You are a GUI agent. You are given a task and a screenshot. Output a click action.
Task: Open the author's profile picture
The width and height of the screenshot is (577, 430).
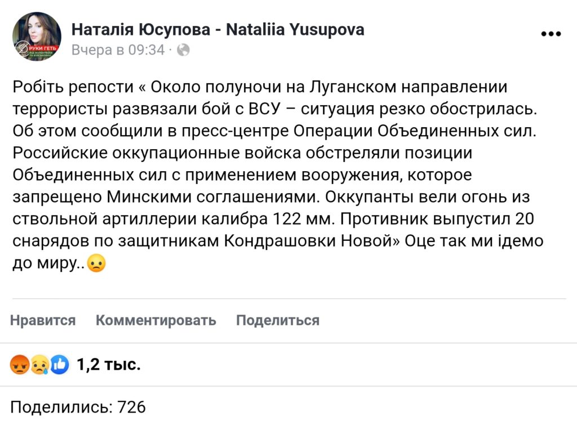[x=37, y=37]
